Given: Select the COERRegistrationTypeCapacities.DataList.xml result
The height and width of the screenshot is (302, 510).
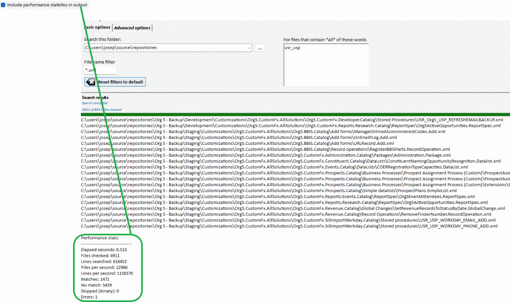Looking at the screenshot, I should [274, 167].
